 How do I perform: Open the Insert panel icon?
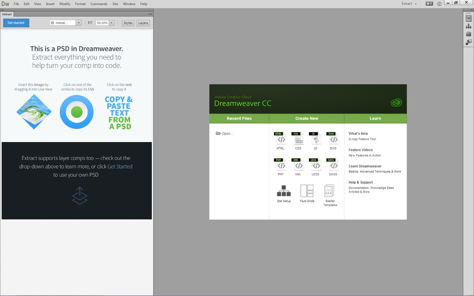click(468, 42)
